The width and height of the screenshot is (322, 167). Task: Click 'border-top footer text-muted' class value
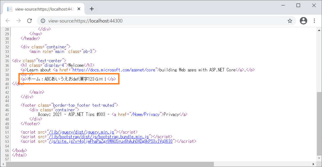[x=84, y=105]
